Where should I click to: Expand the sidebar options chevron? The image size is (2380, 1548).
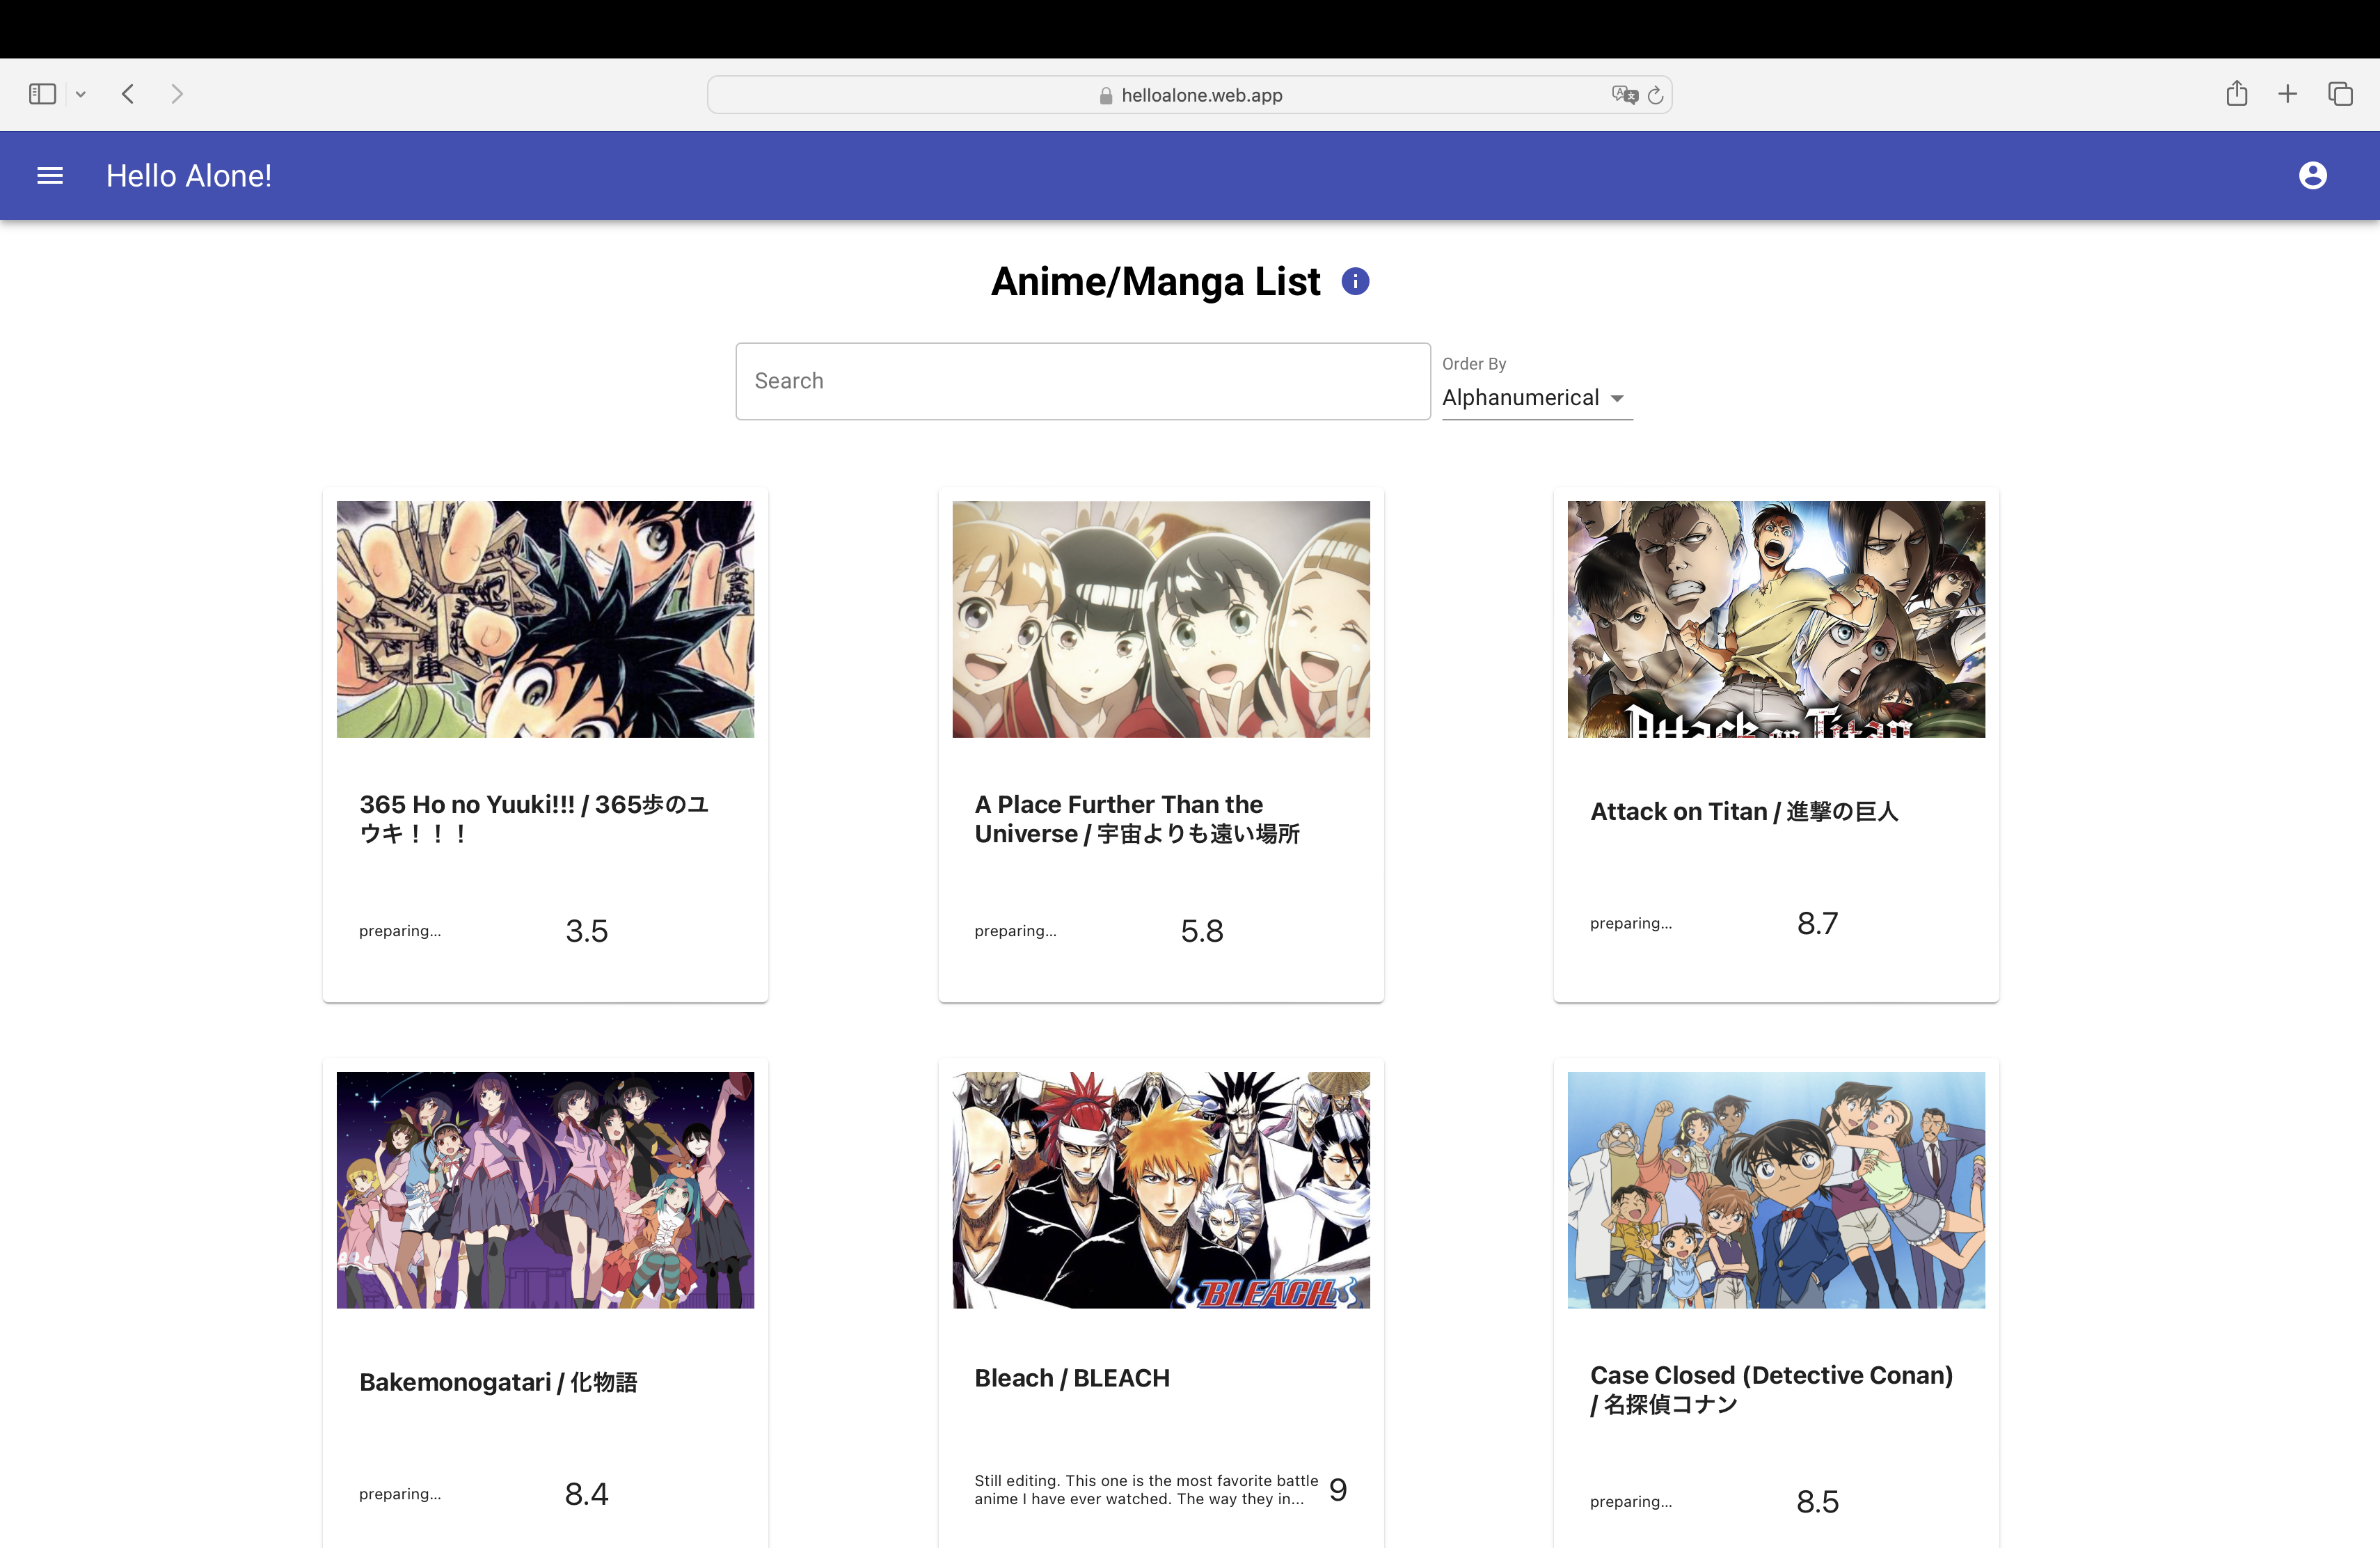pos(81,94)
